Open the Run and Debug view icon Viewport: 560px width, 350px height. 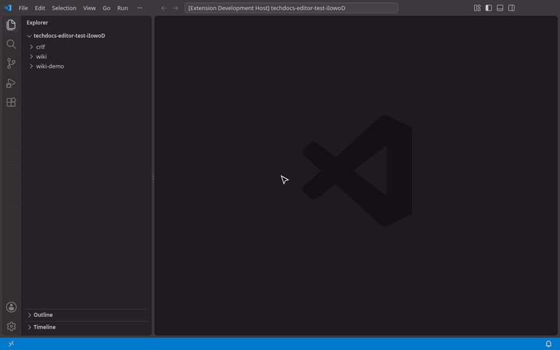tap(11, 83)
